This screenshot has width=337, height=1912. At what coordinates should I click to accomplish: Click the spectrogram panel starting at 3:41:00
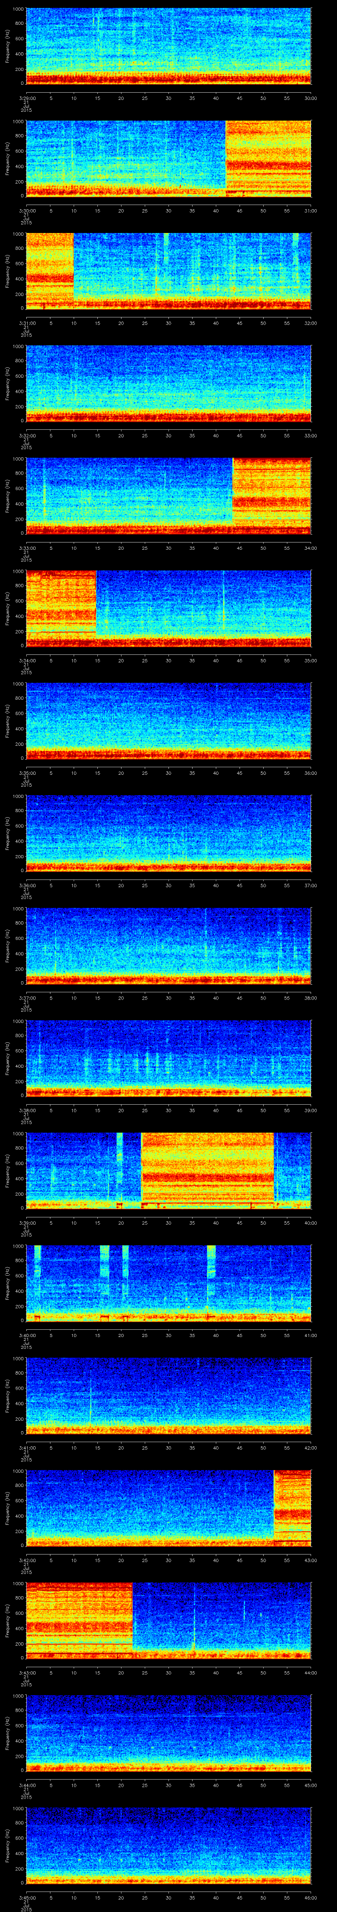[168, 1395]
